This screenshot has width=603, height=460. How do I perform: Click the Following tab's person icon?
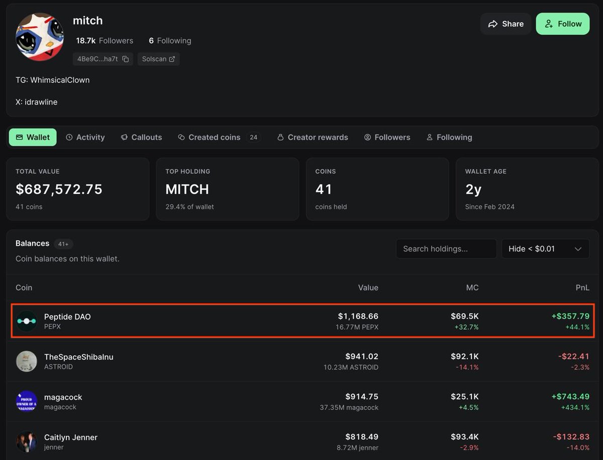click(x=430, y=137)
